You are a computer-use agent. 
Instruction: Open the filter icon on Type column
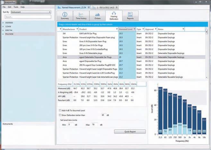pos(143,29)
